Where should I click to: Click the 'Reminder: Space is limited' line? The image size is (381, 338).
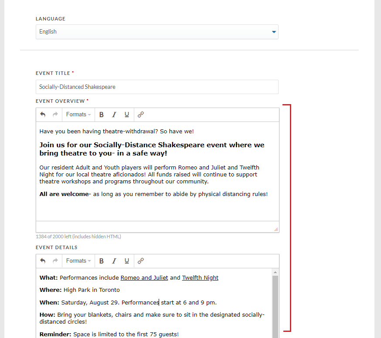click(109, 335)
